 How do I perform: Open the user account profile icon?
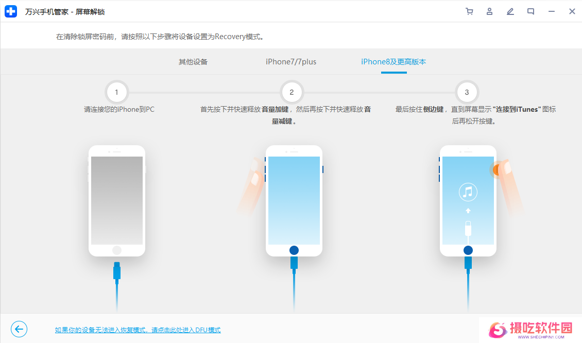click(x=490, y=11)
